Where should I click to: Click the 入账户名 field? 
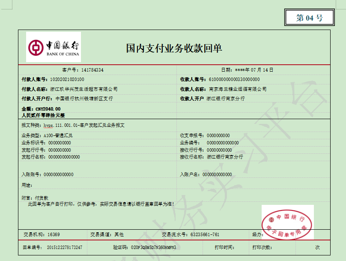206,174
